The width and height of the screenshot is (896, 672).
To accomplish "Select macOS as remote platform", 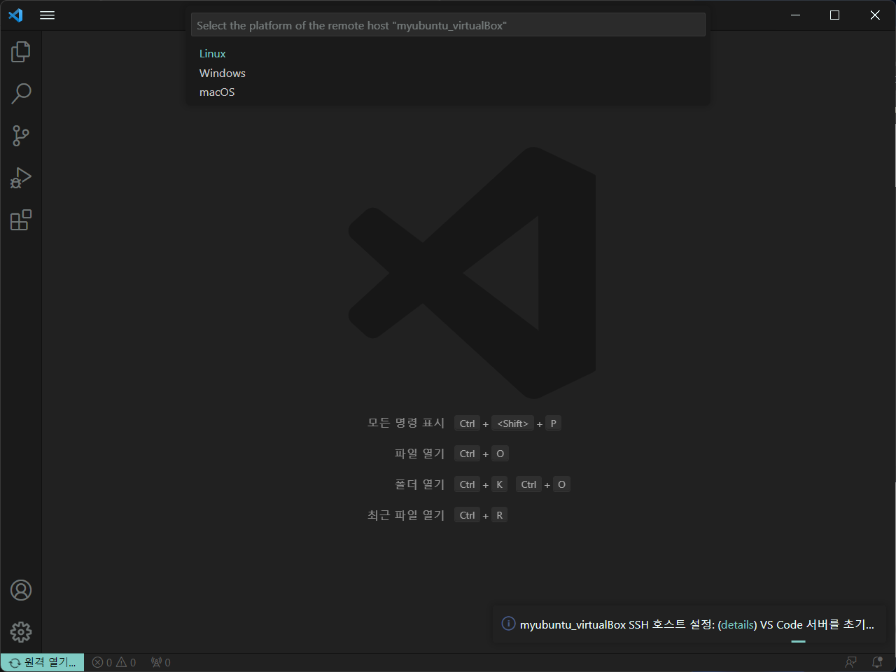I will [x=448, y=92].
